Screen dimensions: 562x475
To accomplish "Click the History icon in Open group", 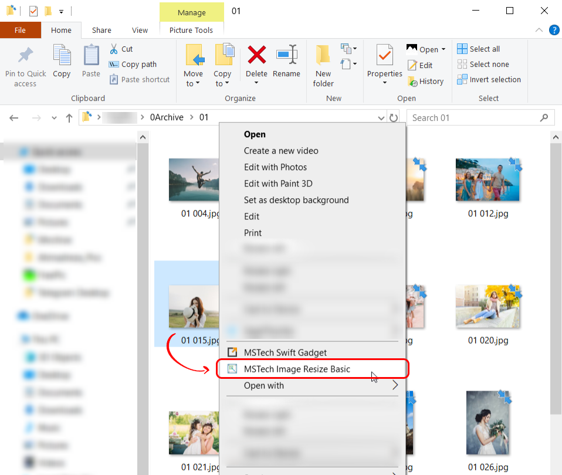I will point(413,82).
